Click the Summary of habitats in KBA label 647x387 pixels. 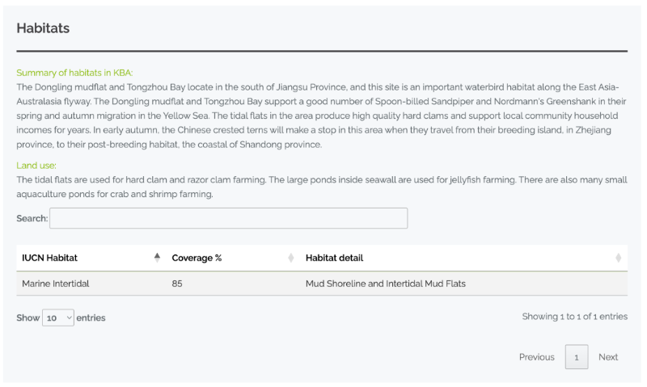click(74, 73)
